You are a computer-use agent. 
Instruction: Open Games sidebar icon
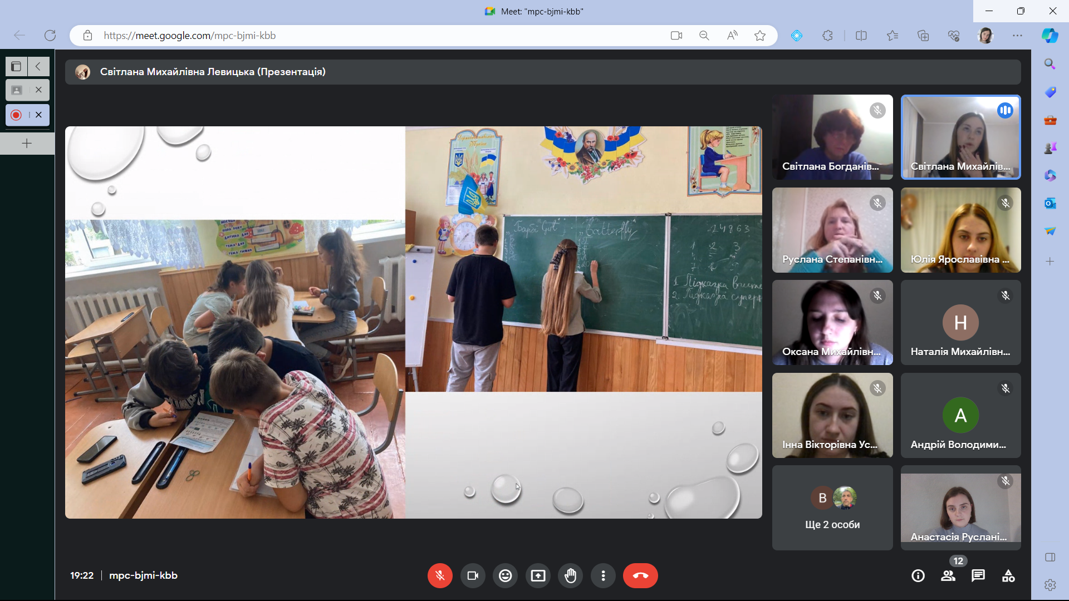pos(1050,148)
